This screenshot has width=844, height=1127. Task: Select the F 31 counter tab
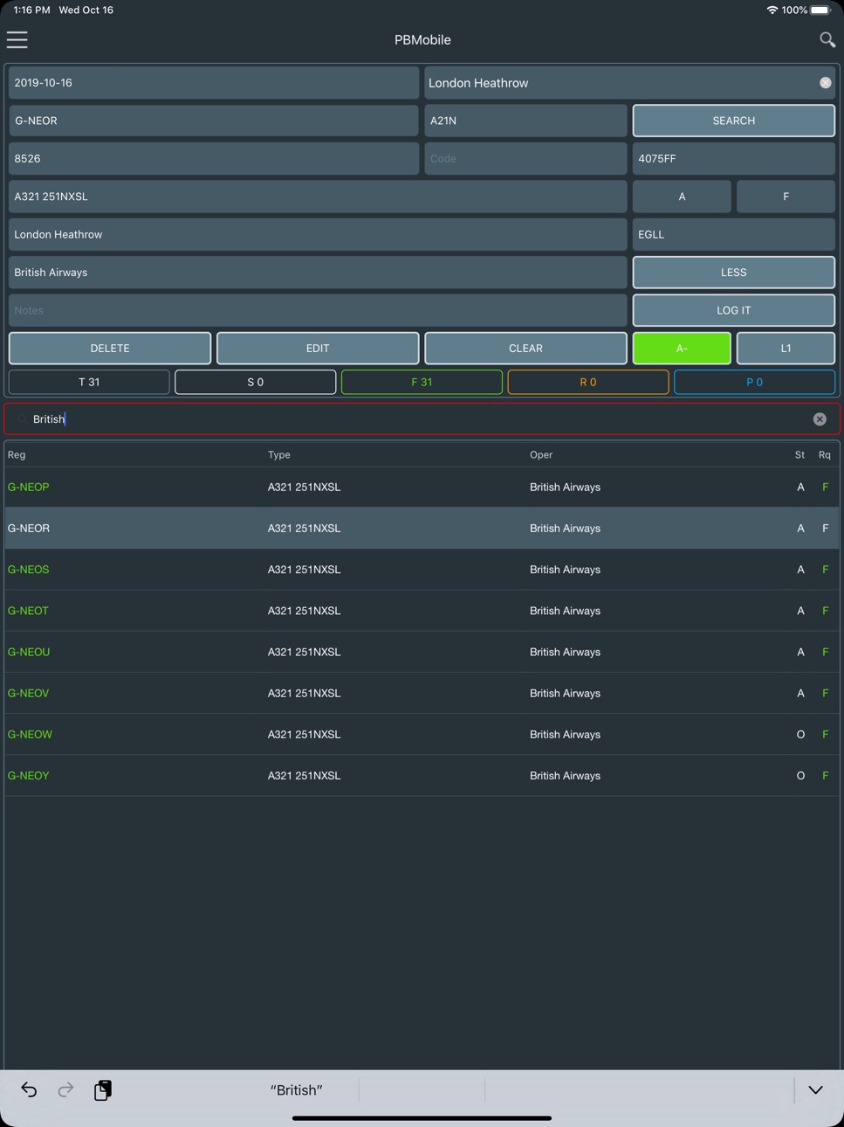422,382
